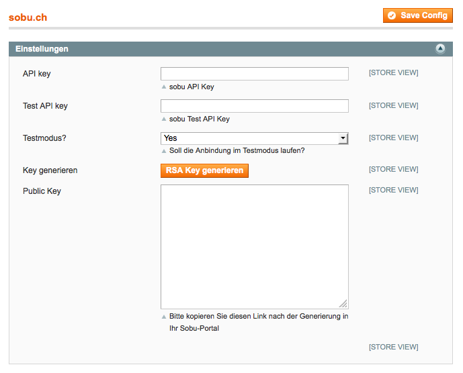
Task: Click inside the Public Key text area
Action: coord(255,247)
